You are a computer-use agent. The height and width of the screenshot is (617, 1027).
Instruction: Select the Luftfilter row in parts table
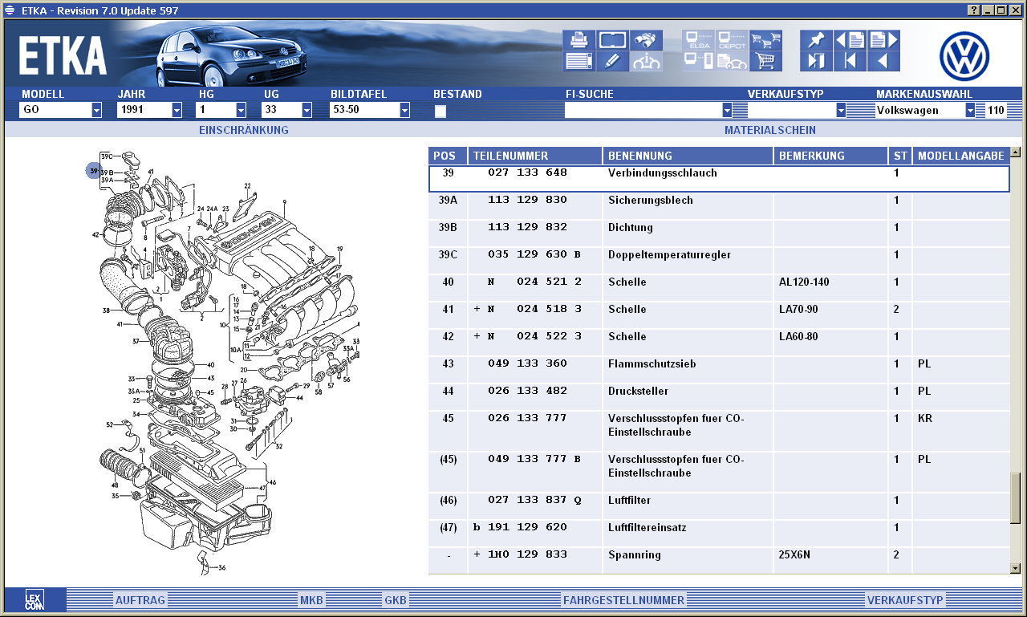[x=629, y=501]
